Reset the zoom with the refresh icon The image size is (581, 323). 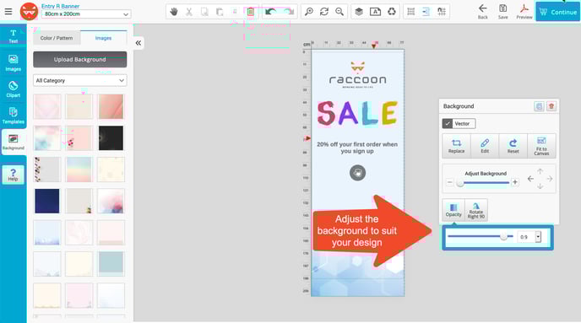324,12
